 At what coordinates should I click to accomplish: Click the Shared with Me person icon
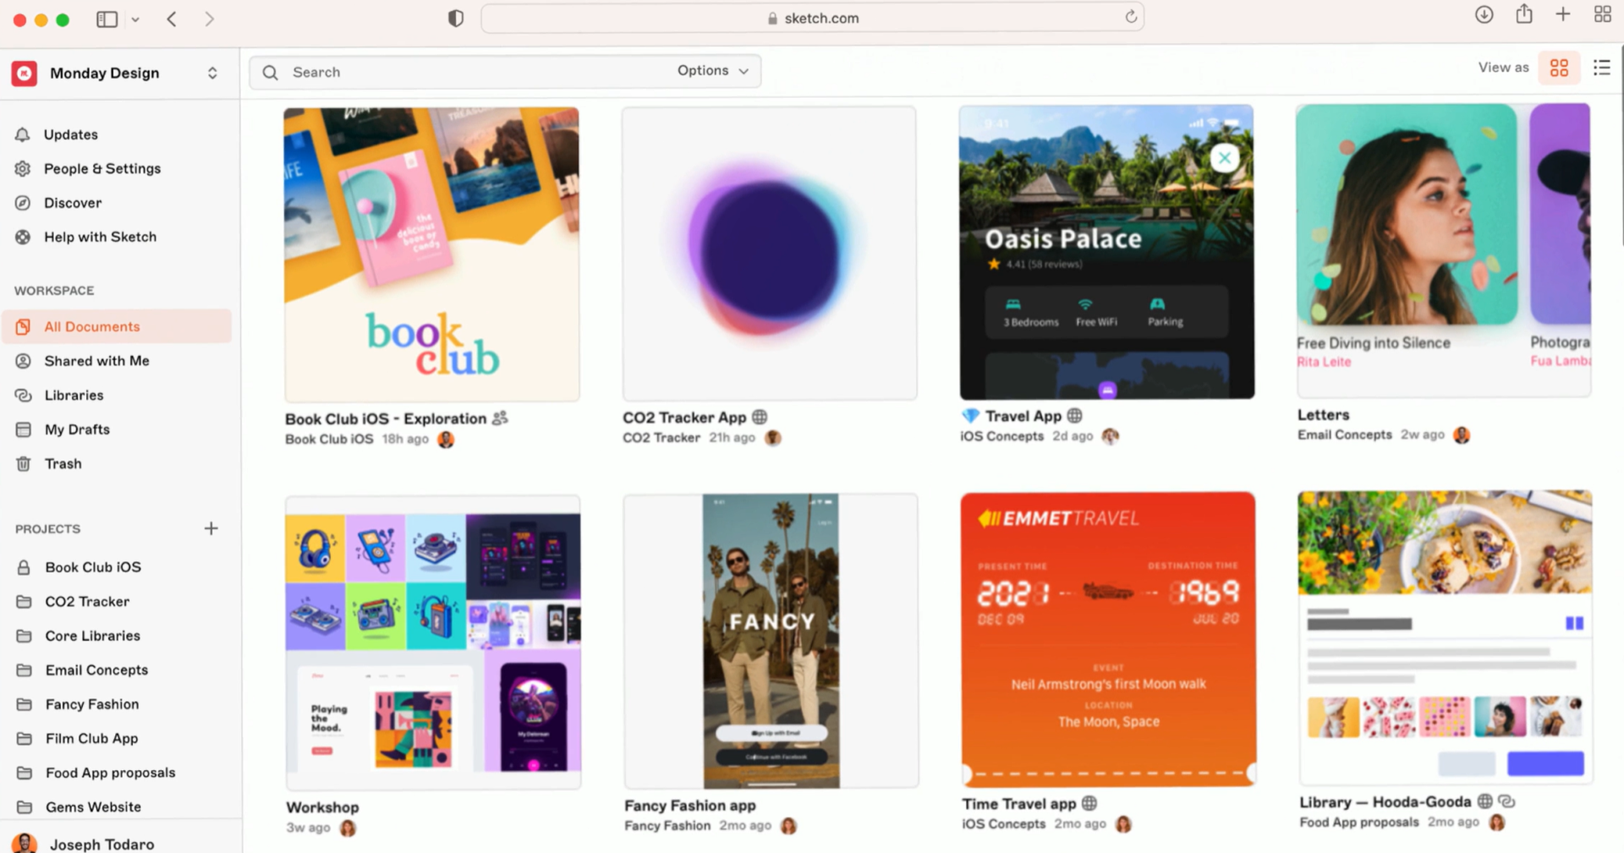[x=24, y=361]
